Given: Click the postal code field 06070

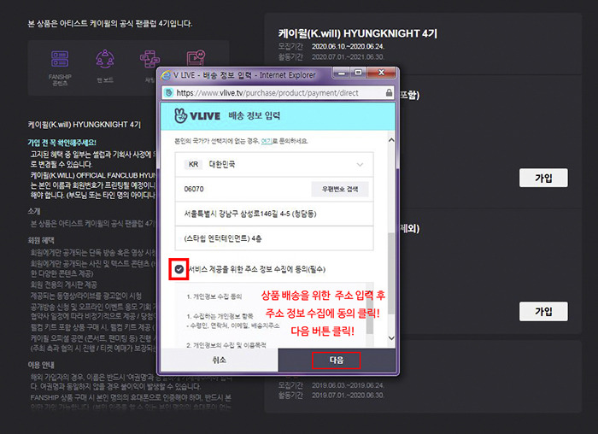Looking at the screenshot, I should (243, 189).
